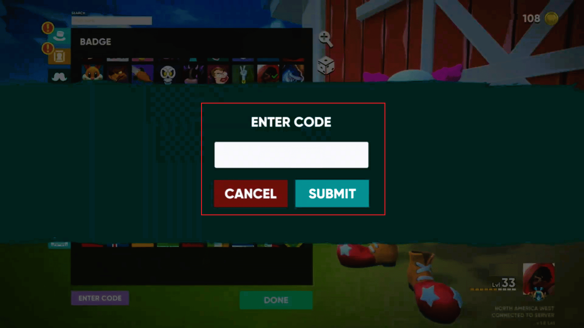
Task: Click the fox/animal character badge icon
Action: (x=92, y=74)
